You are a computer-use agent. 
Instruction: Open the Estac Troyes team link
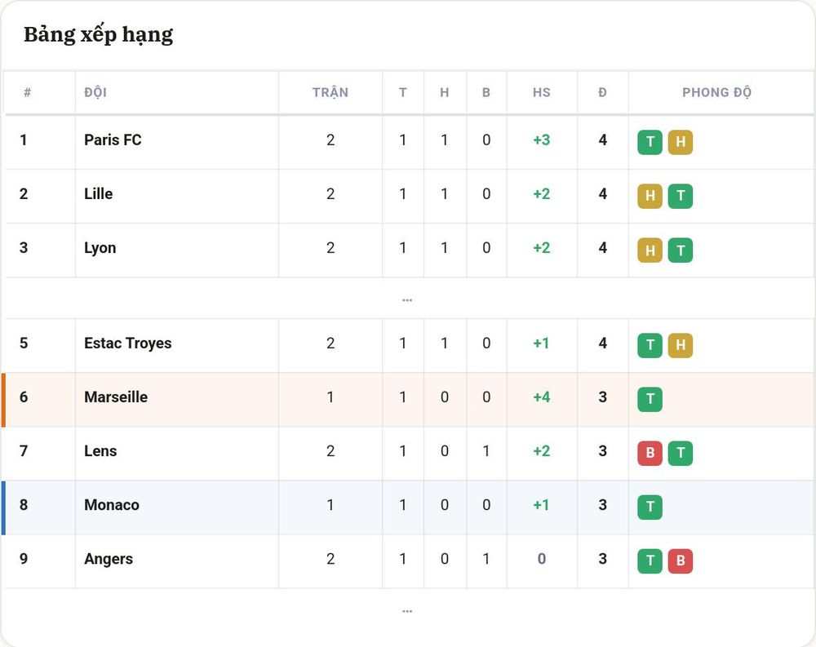[127, 343]
